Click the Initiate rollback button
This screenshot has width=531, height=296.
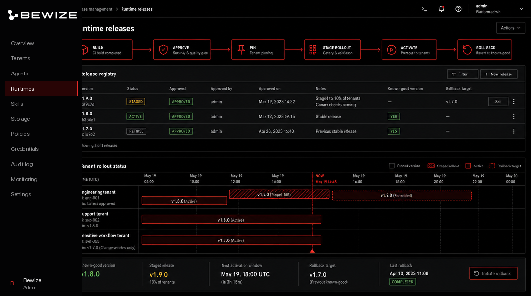click(x=493, y=273)
